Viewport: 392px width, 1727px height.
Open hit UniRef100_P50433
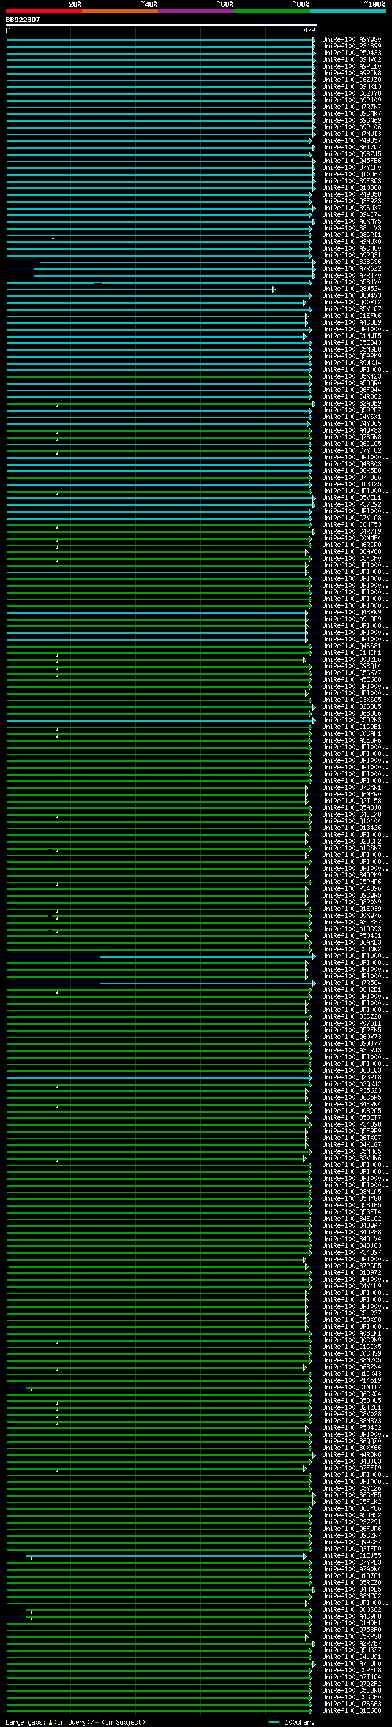(x=352, y=53)
